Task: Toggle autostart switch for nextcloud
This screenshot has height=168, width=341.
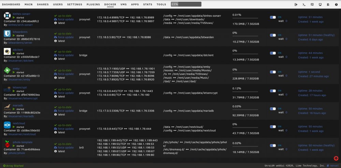Action: 273,126
